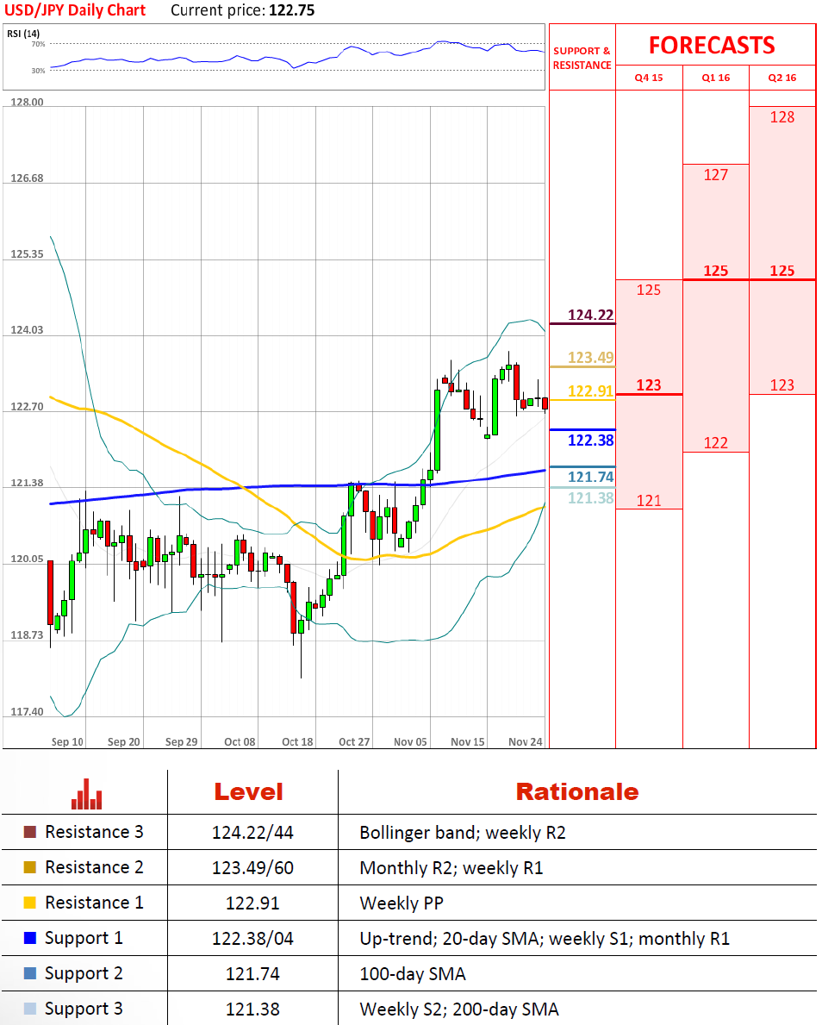The height and width of the screenshot is (1025, 822).
Task: Click rationale starting 'Up-trend; 20-day SMA'
Action: click(x=545, y=939)
